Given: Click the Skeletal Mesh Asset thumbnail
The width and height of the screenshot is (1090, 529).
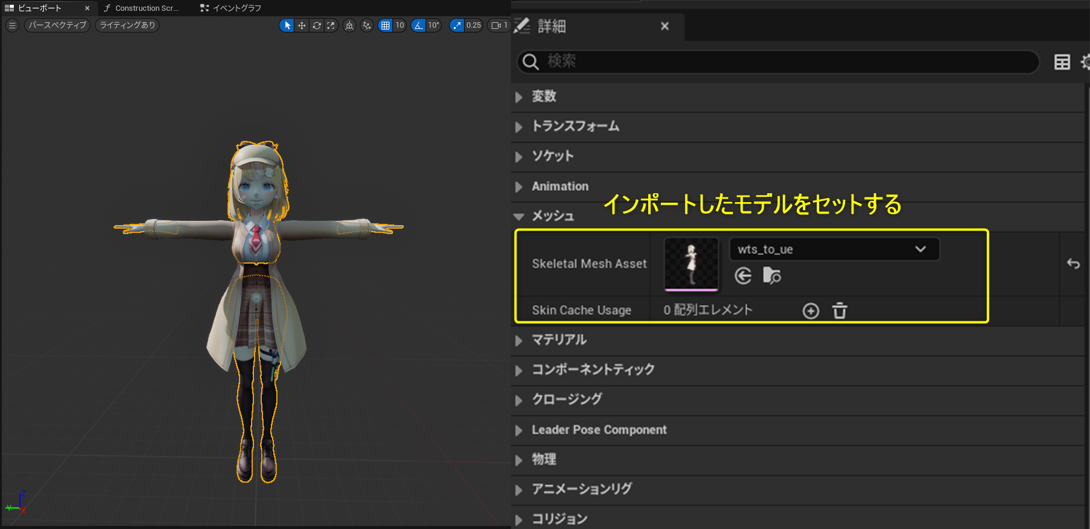Looking at the screenshot, I should 691,264.
